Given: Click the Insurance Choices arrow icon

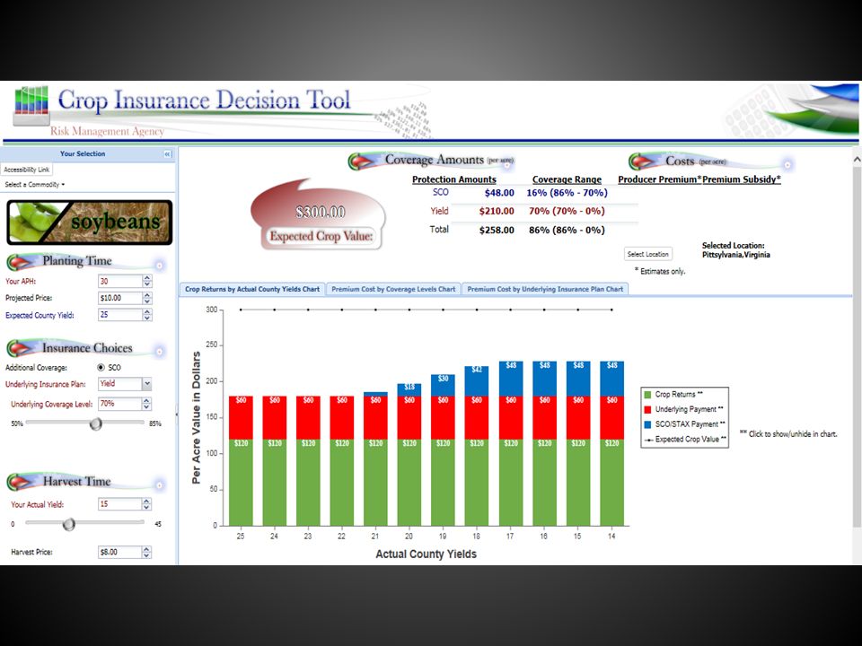Looking at the screenshot, I should [20, 348].
